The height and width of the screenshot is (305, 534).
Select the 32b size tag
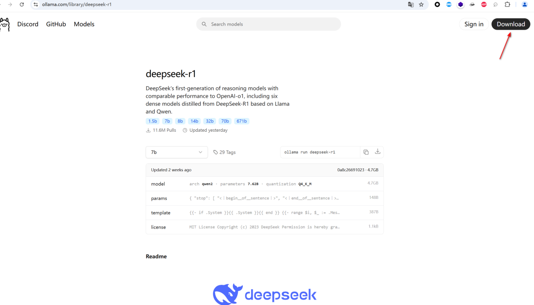click(x=210, y=121)
